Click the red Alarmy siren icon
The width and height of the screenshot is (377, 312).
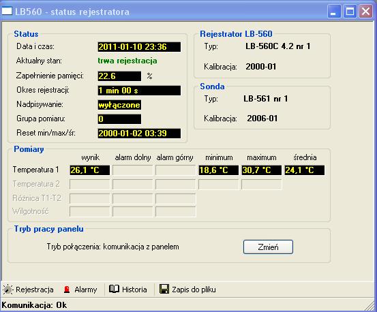(x=67, y=290)
